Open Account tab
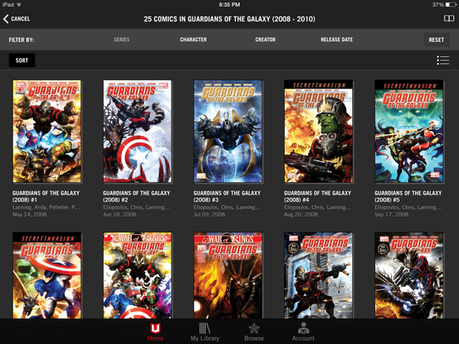 tap(303, 332)
